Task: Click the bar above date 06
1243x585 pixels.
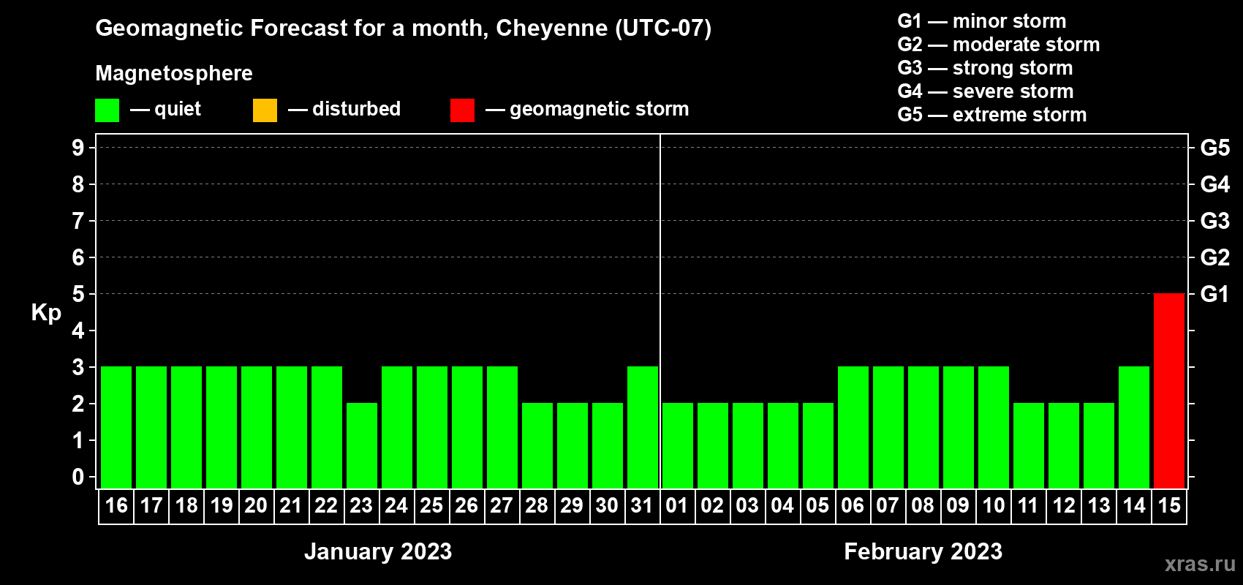Action: click(853, 427)
